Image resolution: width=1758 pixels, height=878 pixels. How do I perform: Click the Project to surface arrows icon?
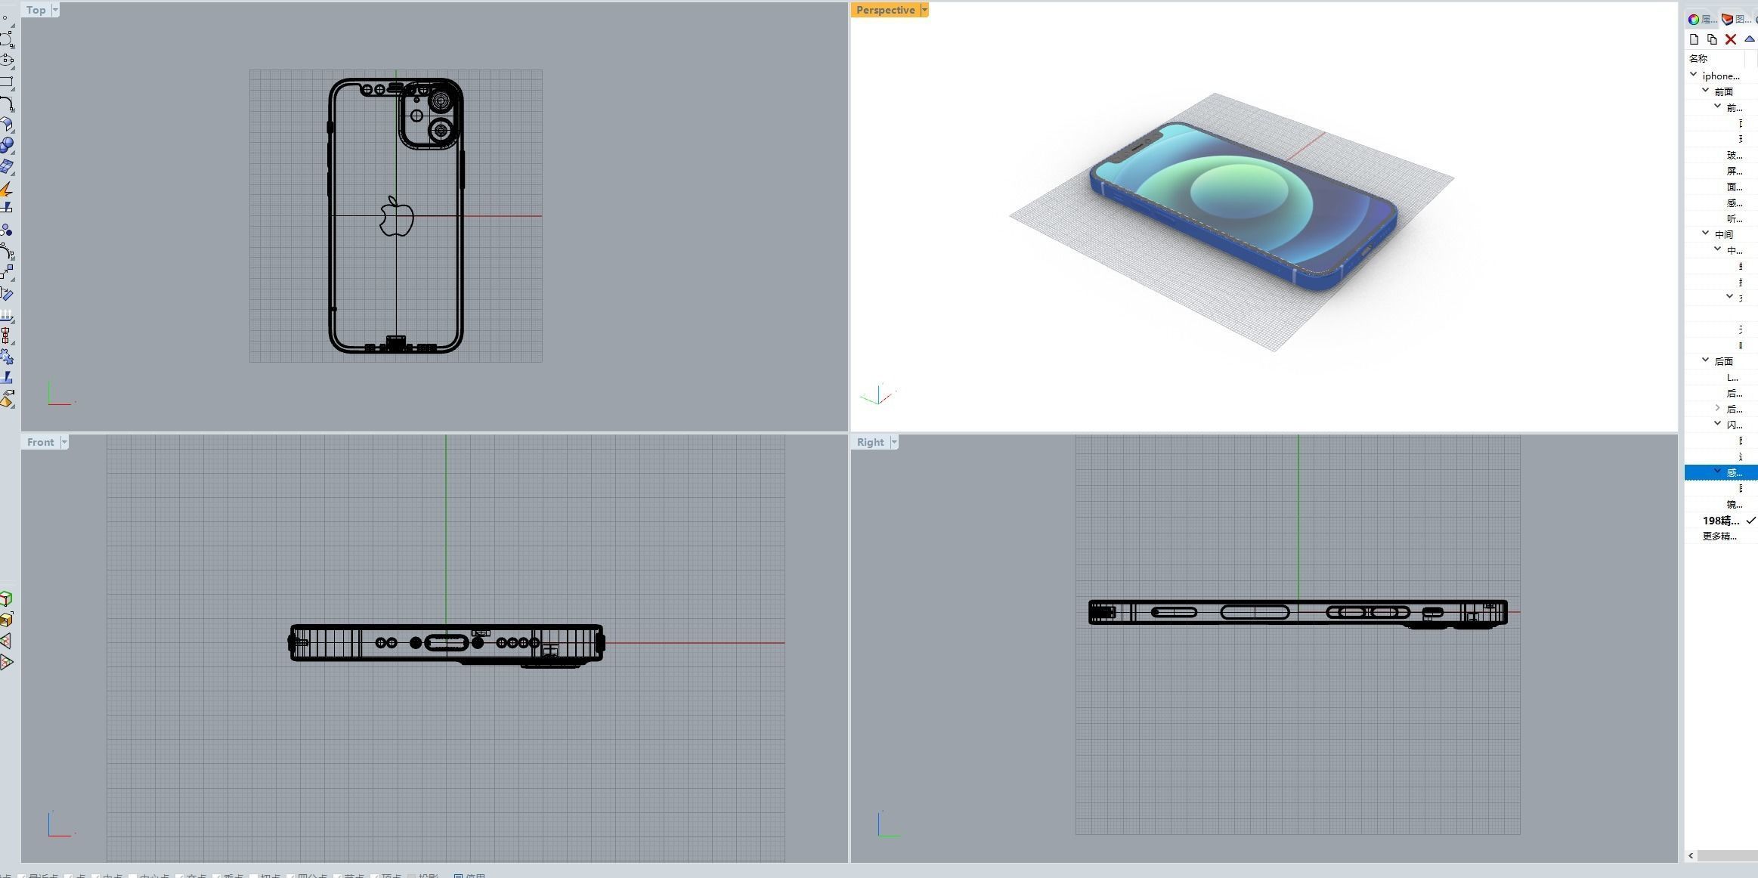(x=6, y=314)
